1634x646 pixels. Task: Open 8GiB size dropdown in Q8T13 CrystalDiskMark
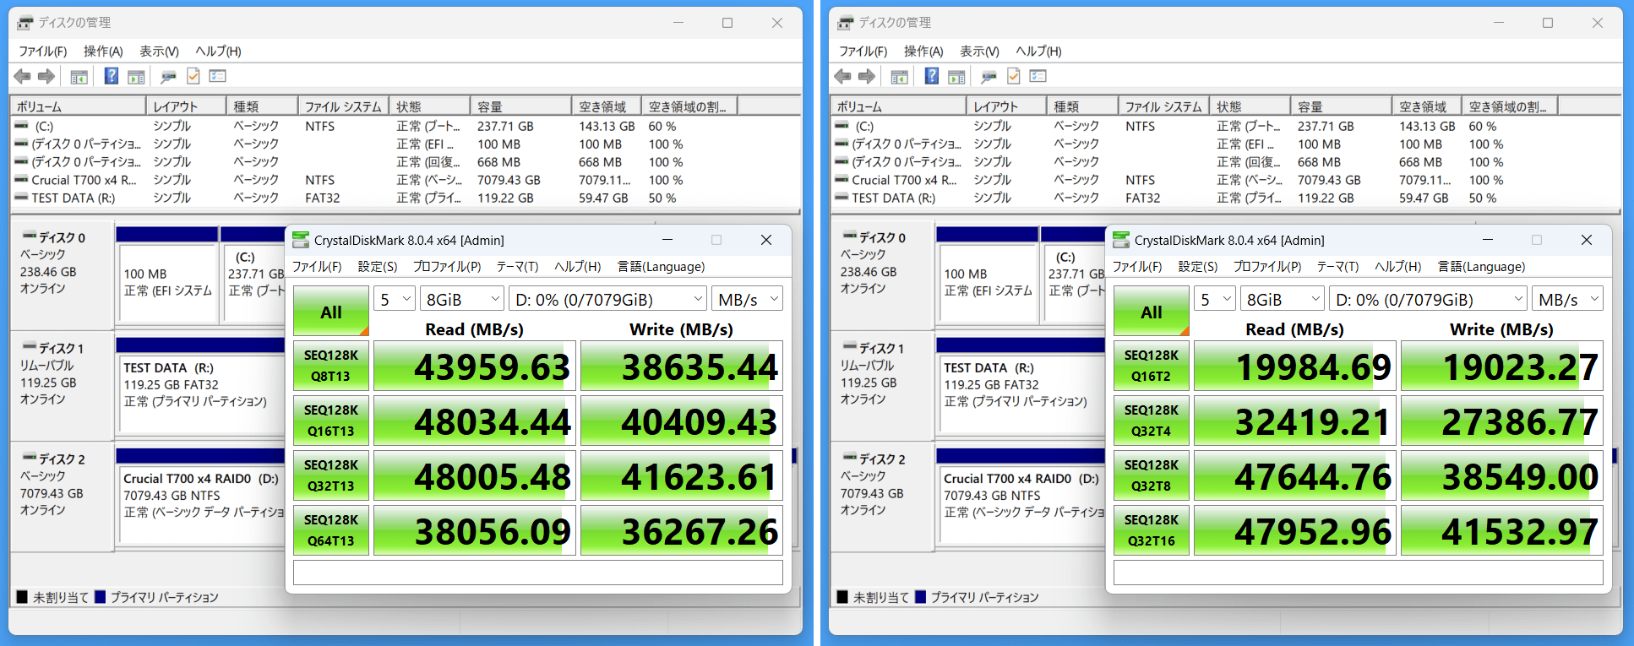462,299
